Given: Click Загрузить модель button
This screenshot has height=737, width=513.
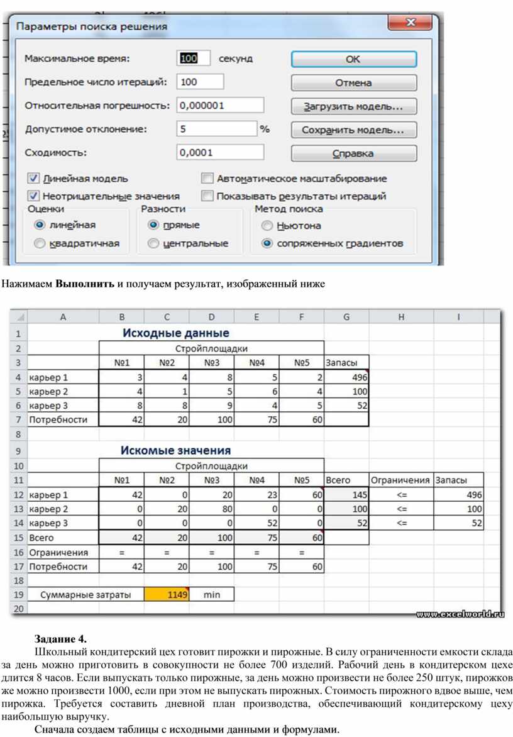Looking at the screenshot, I should pos(353,106).
